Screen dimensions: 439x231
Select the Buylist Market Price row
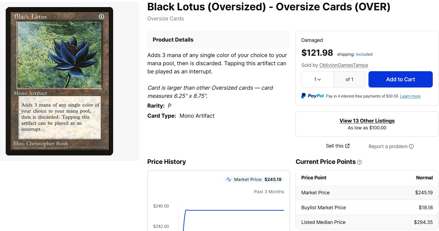(367, 208)
